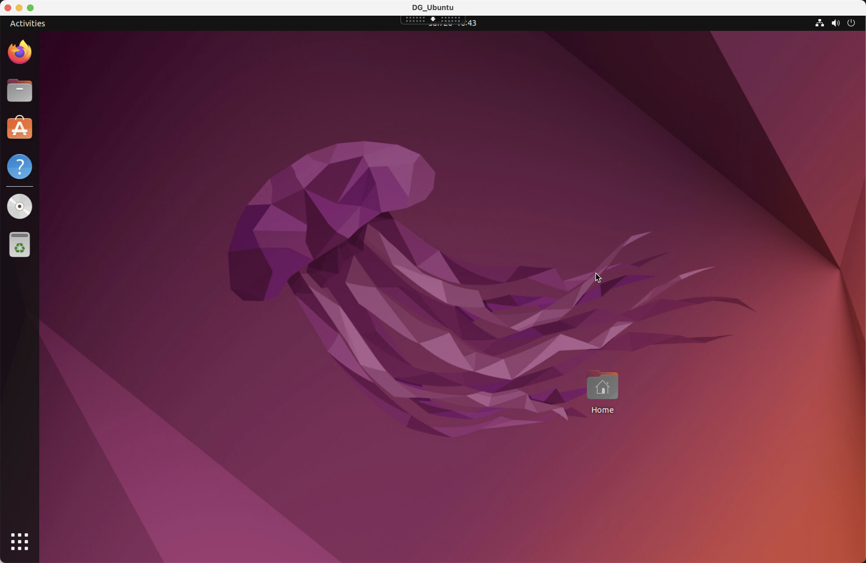The height and width of the screenshot is (563, 866).
Task: Click the clock to show notifications
Action: coord(452,23)
